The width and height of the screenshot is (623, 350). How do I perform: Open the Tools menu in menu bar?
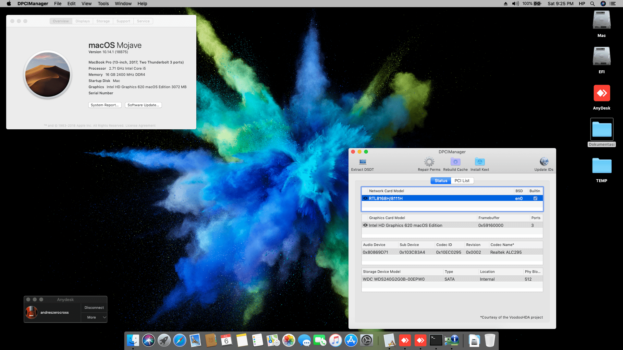coord(103,4)
